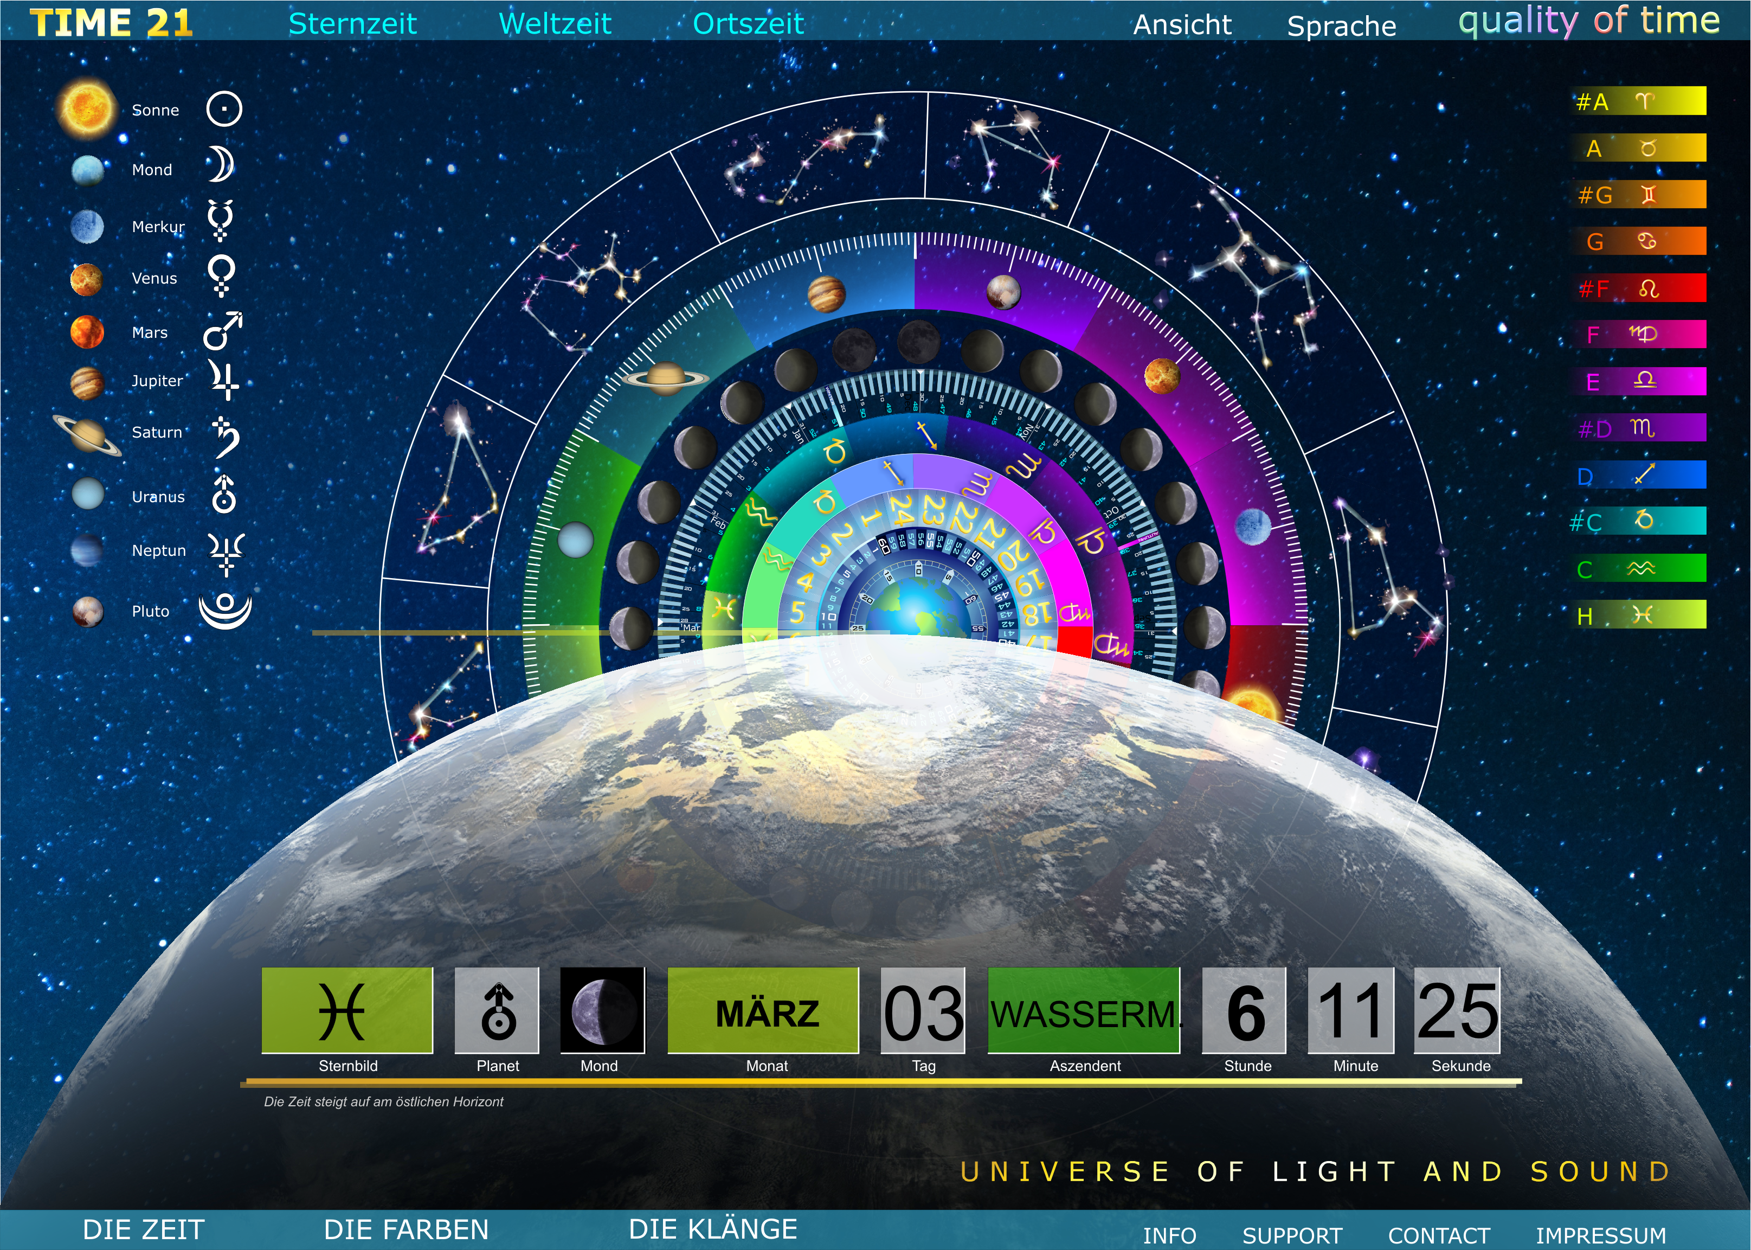Click Jupiter on the colored ring
Screen dimensions: 1751x1250
[x=826, y=294]
